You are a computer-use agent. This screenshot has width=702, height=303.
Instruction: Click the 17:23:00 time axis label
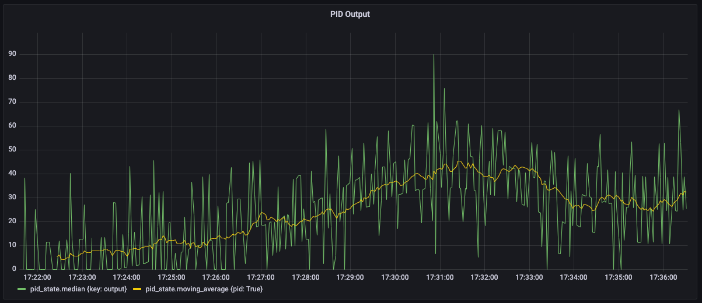[x=82, y=277]
